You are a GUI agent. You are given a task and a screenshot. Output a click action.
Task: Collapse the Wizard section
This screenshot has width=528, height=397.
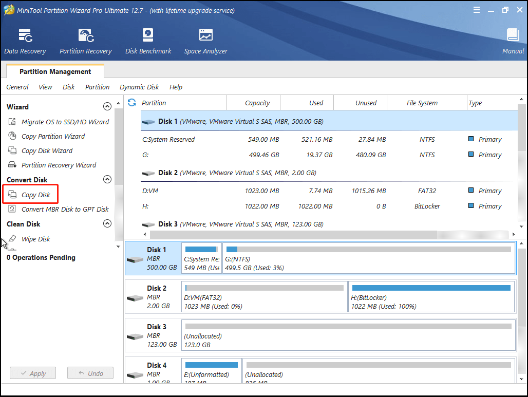point(107,106)
